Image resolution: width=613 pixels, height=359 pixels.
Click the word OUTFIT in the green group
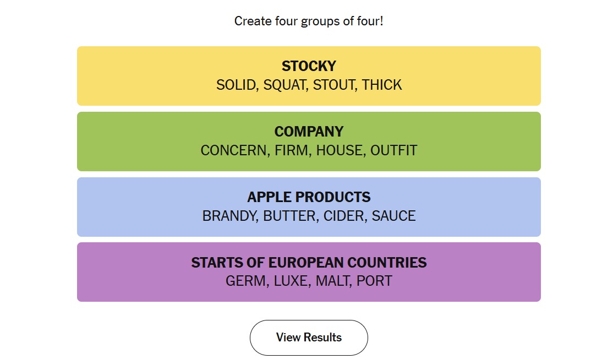[394, 150]
